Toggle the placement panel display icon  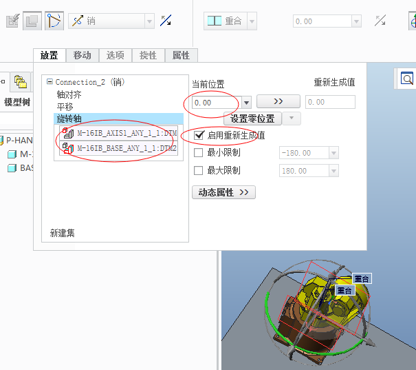(32, 21)
